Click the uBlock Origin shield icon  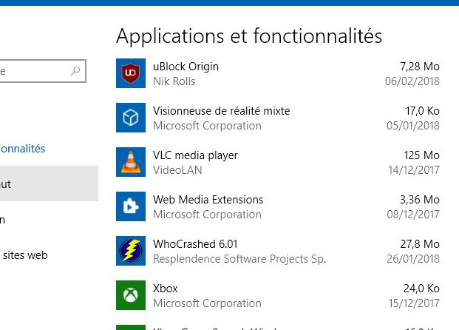tap(131, 73)
